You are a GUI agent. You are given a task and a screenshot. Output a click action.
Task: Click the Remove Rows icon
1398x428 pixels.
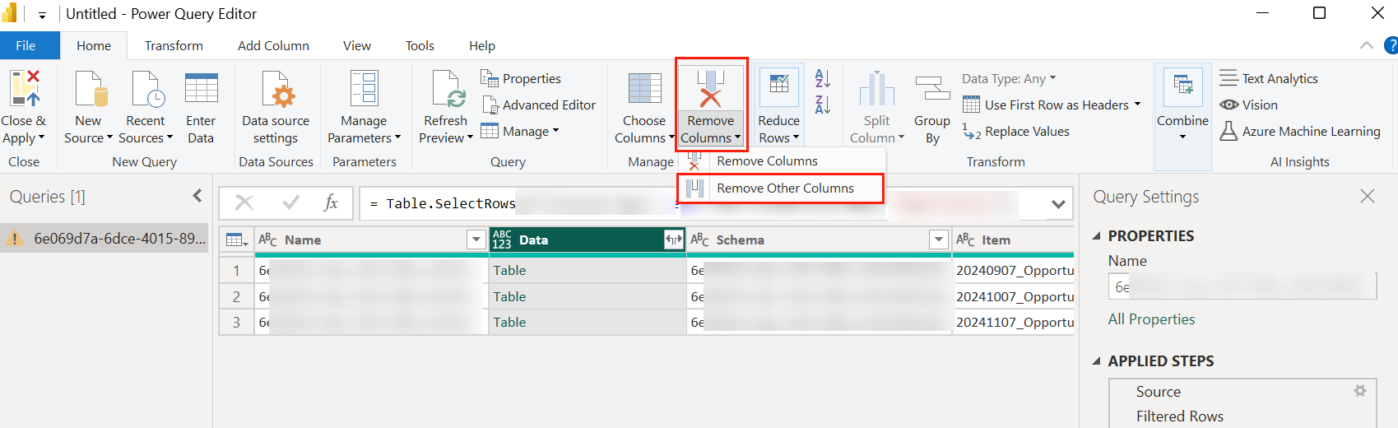coord(778,86)
